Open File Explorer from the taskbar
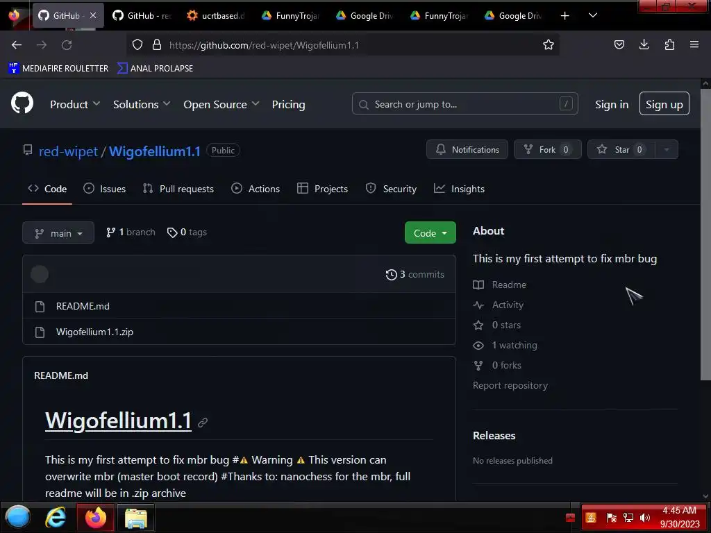 [135, 518]
